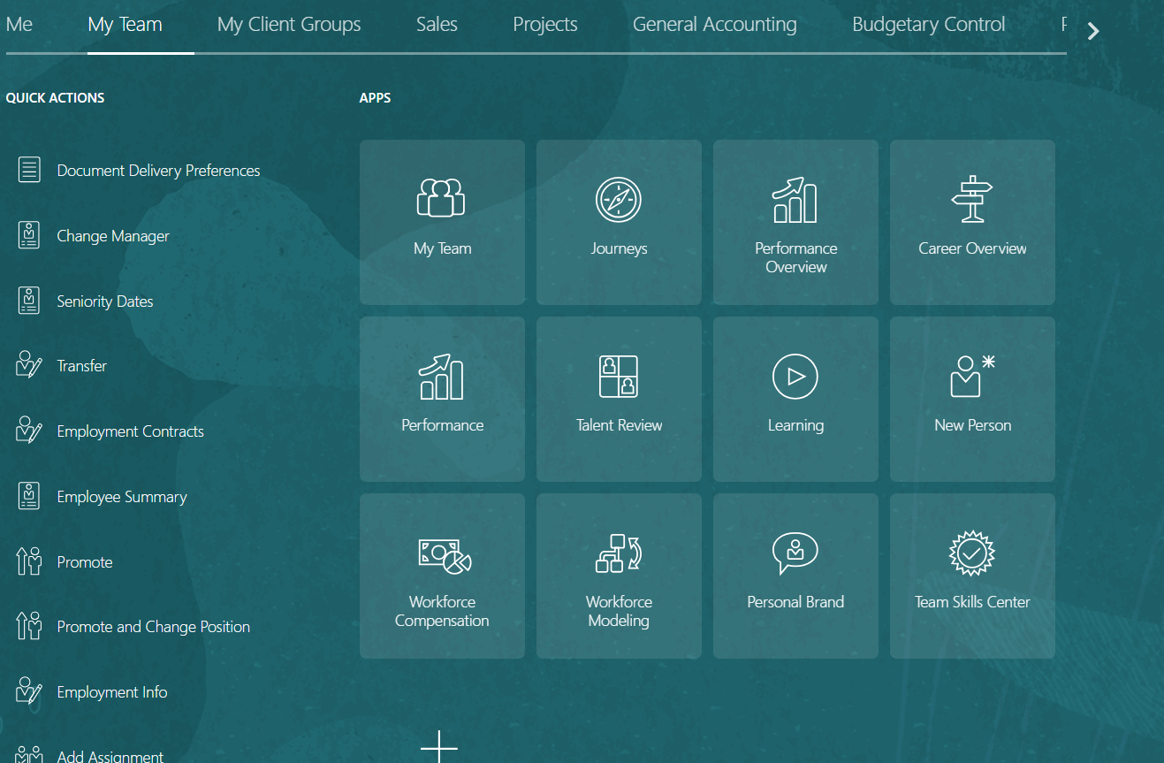
Task: Open the Performance app tile
Action: point(442,399)
